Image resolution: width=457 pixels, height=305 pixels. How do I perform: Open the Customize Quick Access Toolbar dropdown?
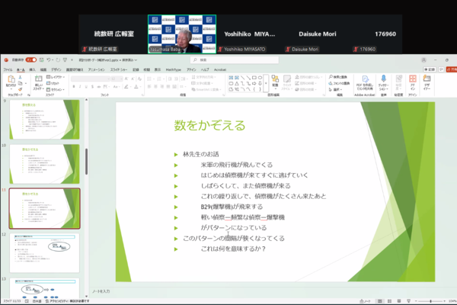coord(72,59)
